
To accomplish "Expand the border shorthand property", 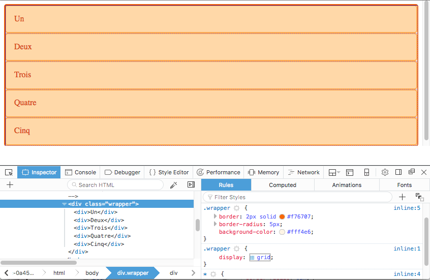I will click(215, 216).
